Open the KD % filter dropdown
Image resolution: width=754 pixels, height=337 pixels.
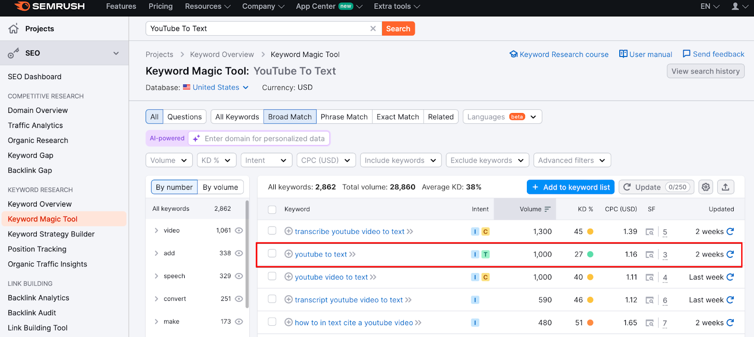pyautogui.click(x=216, y=160)
